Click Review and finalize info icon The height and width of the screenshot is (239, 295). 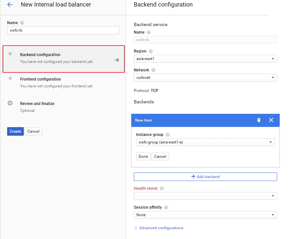[x=10, y=103]
